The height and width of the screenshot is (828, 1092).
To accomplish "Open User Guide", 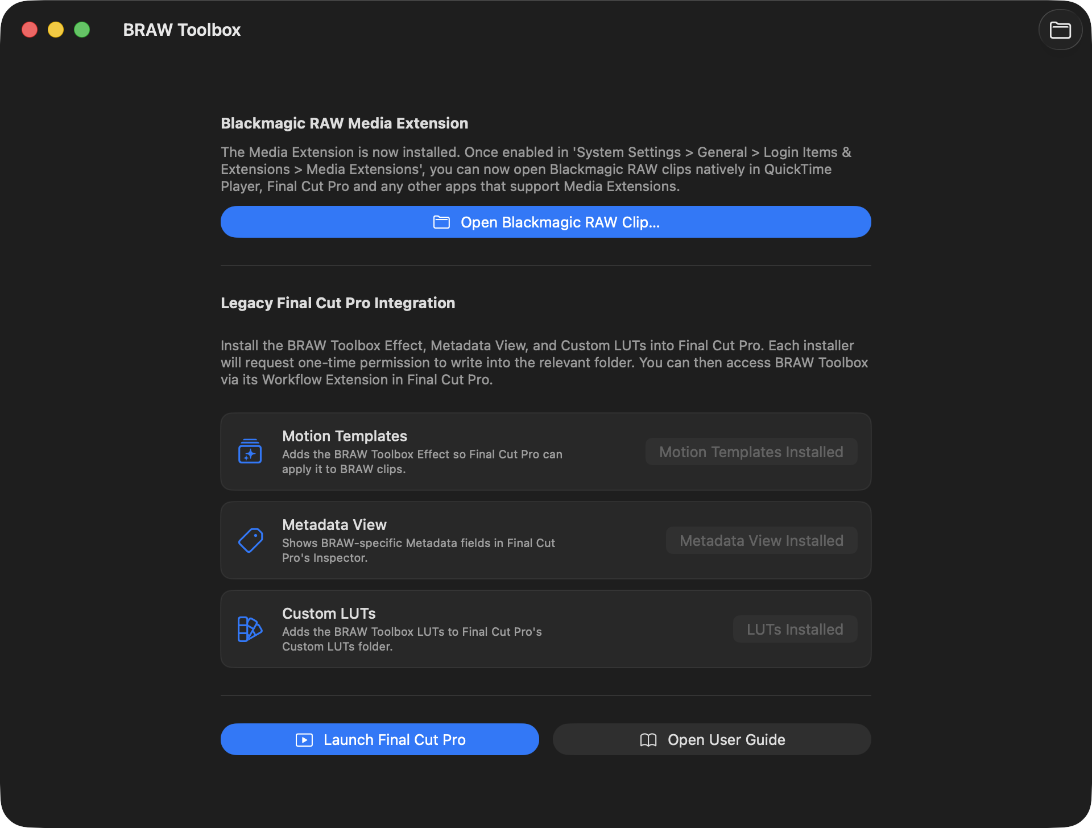I will pyautogui.click(x=726, y=740).
